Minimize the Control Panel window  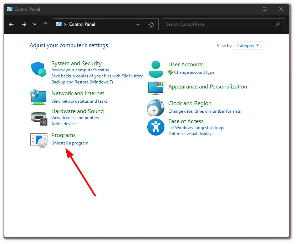249,9
